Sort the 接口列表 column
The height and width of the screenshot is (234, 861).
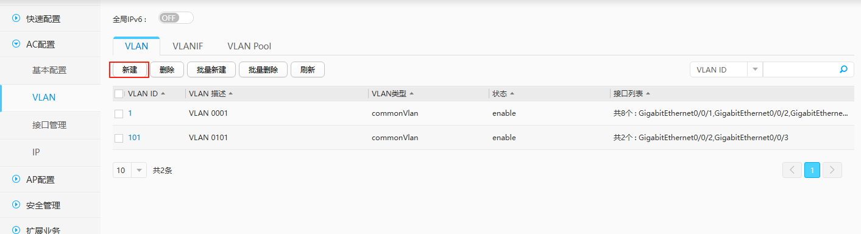648,94
